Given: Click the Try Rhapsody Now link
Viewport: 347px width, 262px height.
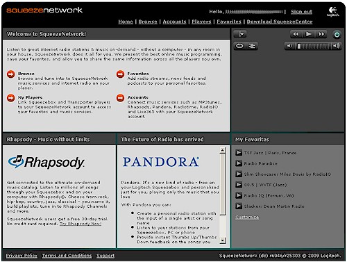Looking at the screenshot, I should (81, 224).
